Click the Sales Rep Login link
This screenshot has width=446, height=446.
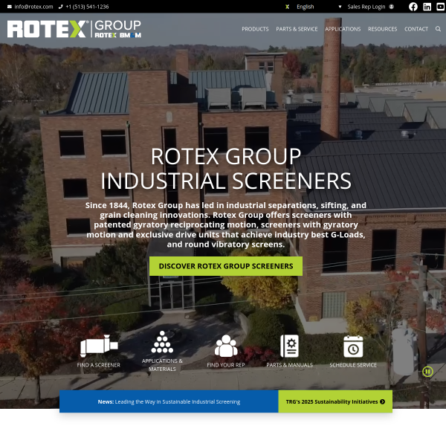366,7
